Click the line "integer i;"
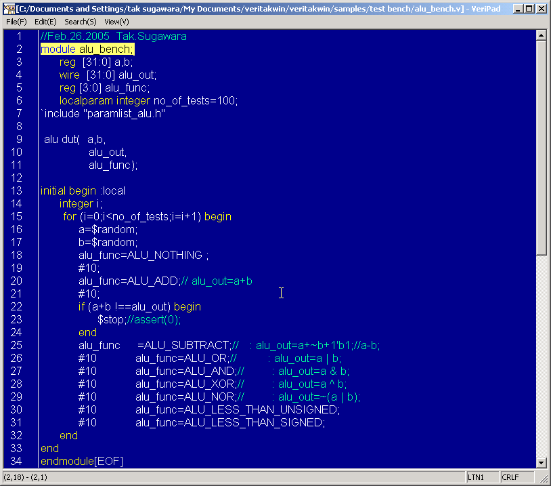 pos(81,204)
